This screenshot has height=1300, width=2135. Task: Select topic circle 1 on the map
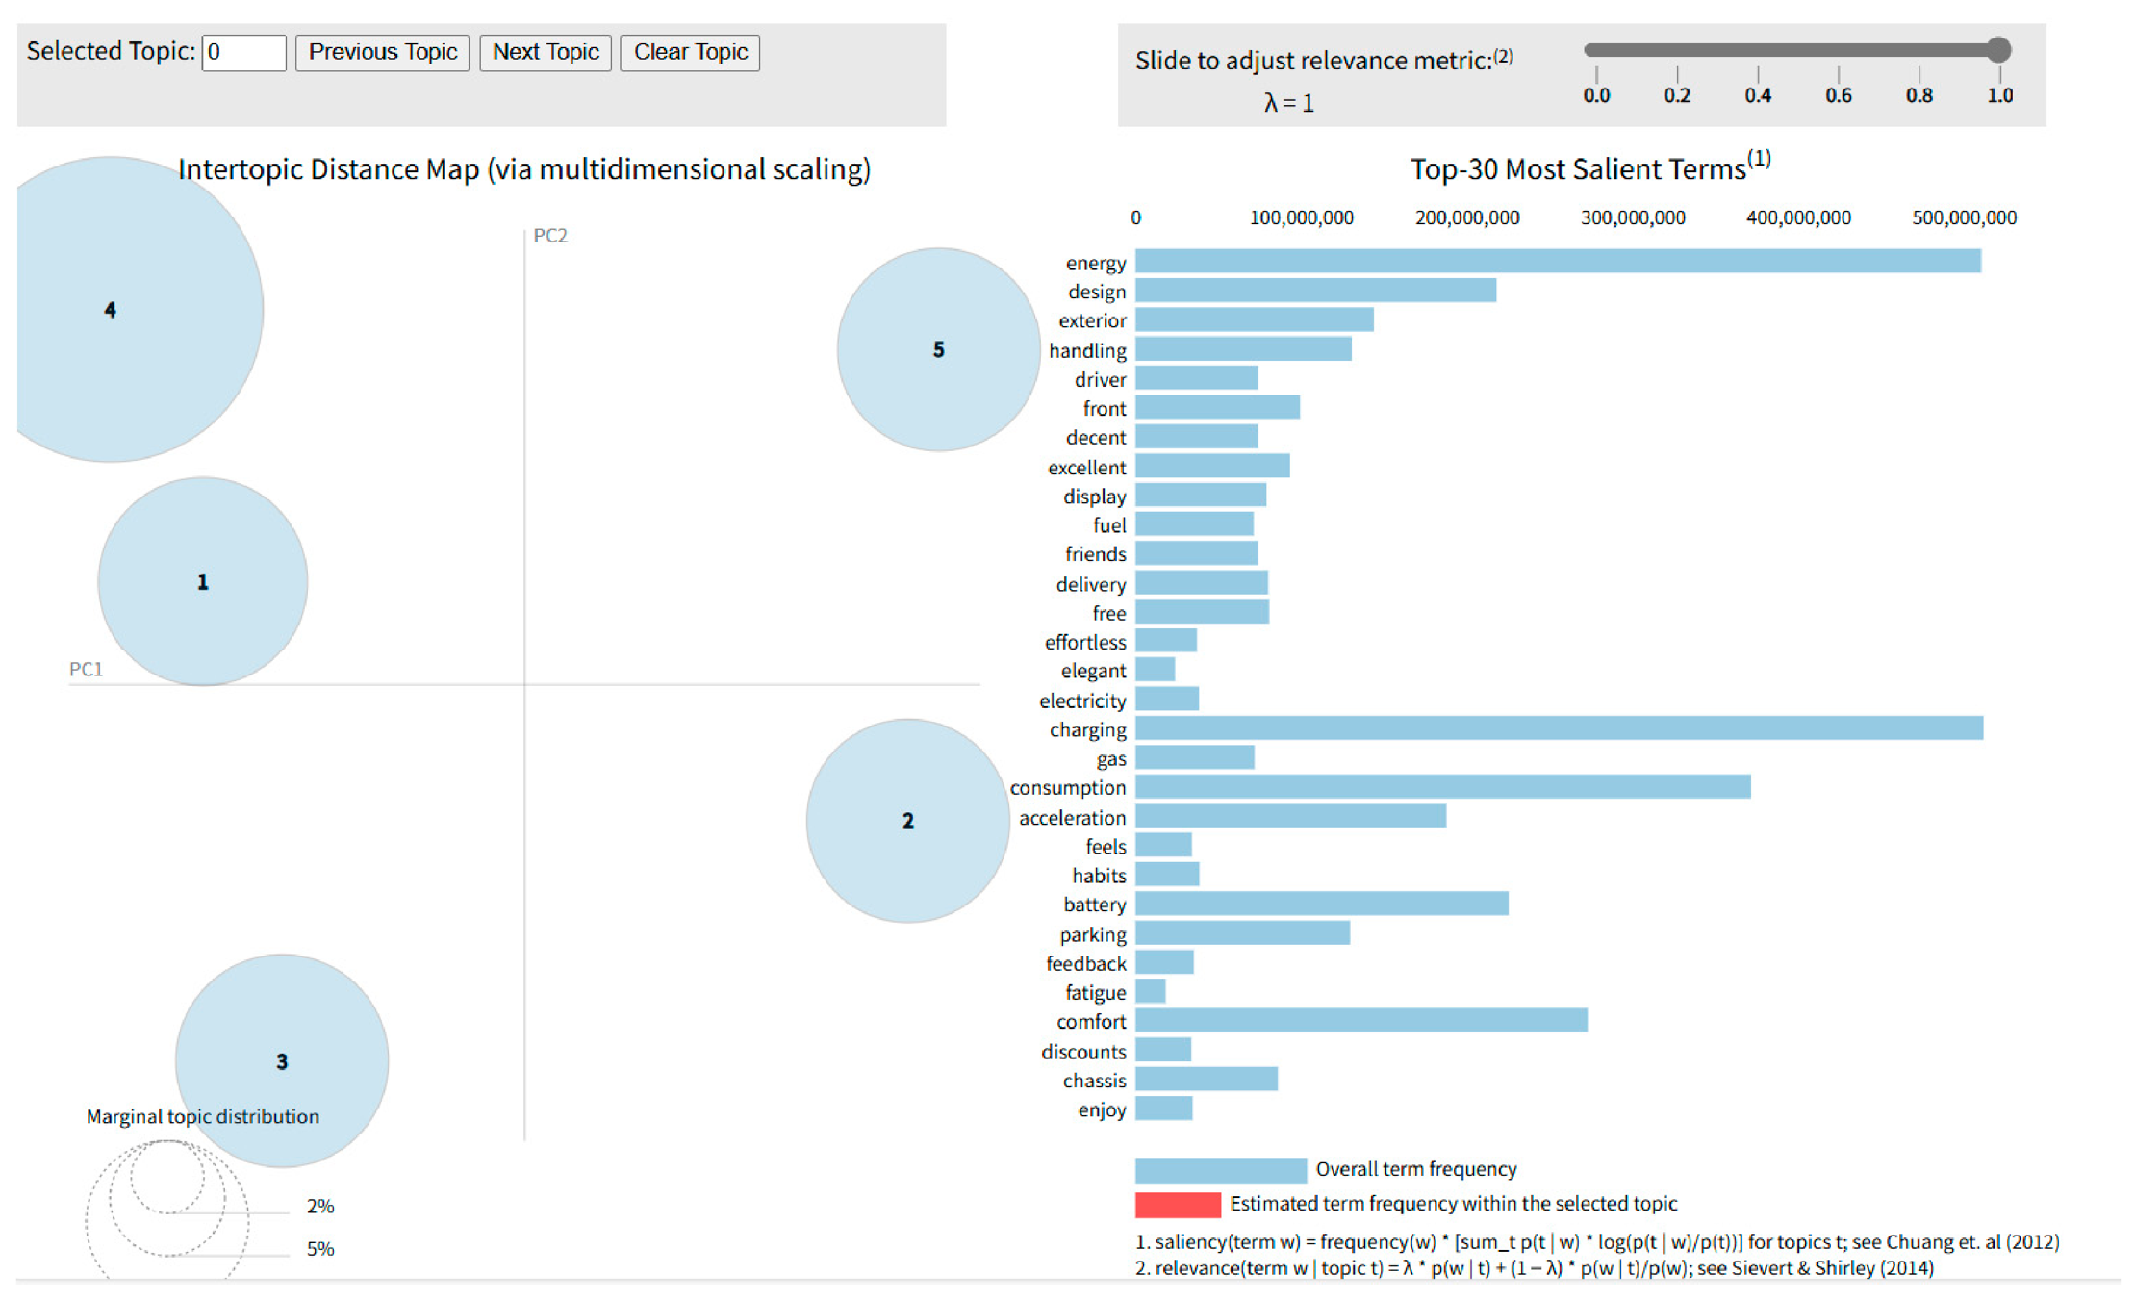point(203,581)
